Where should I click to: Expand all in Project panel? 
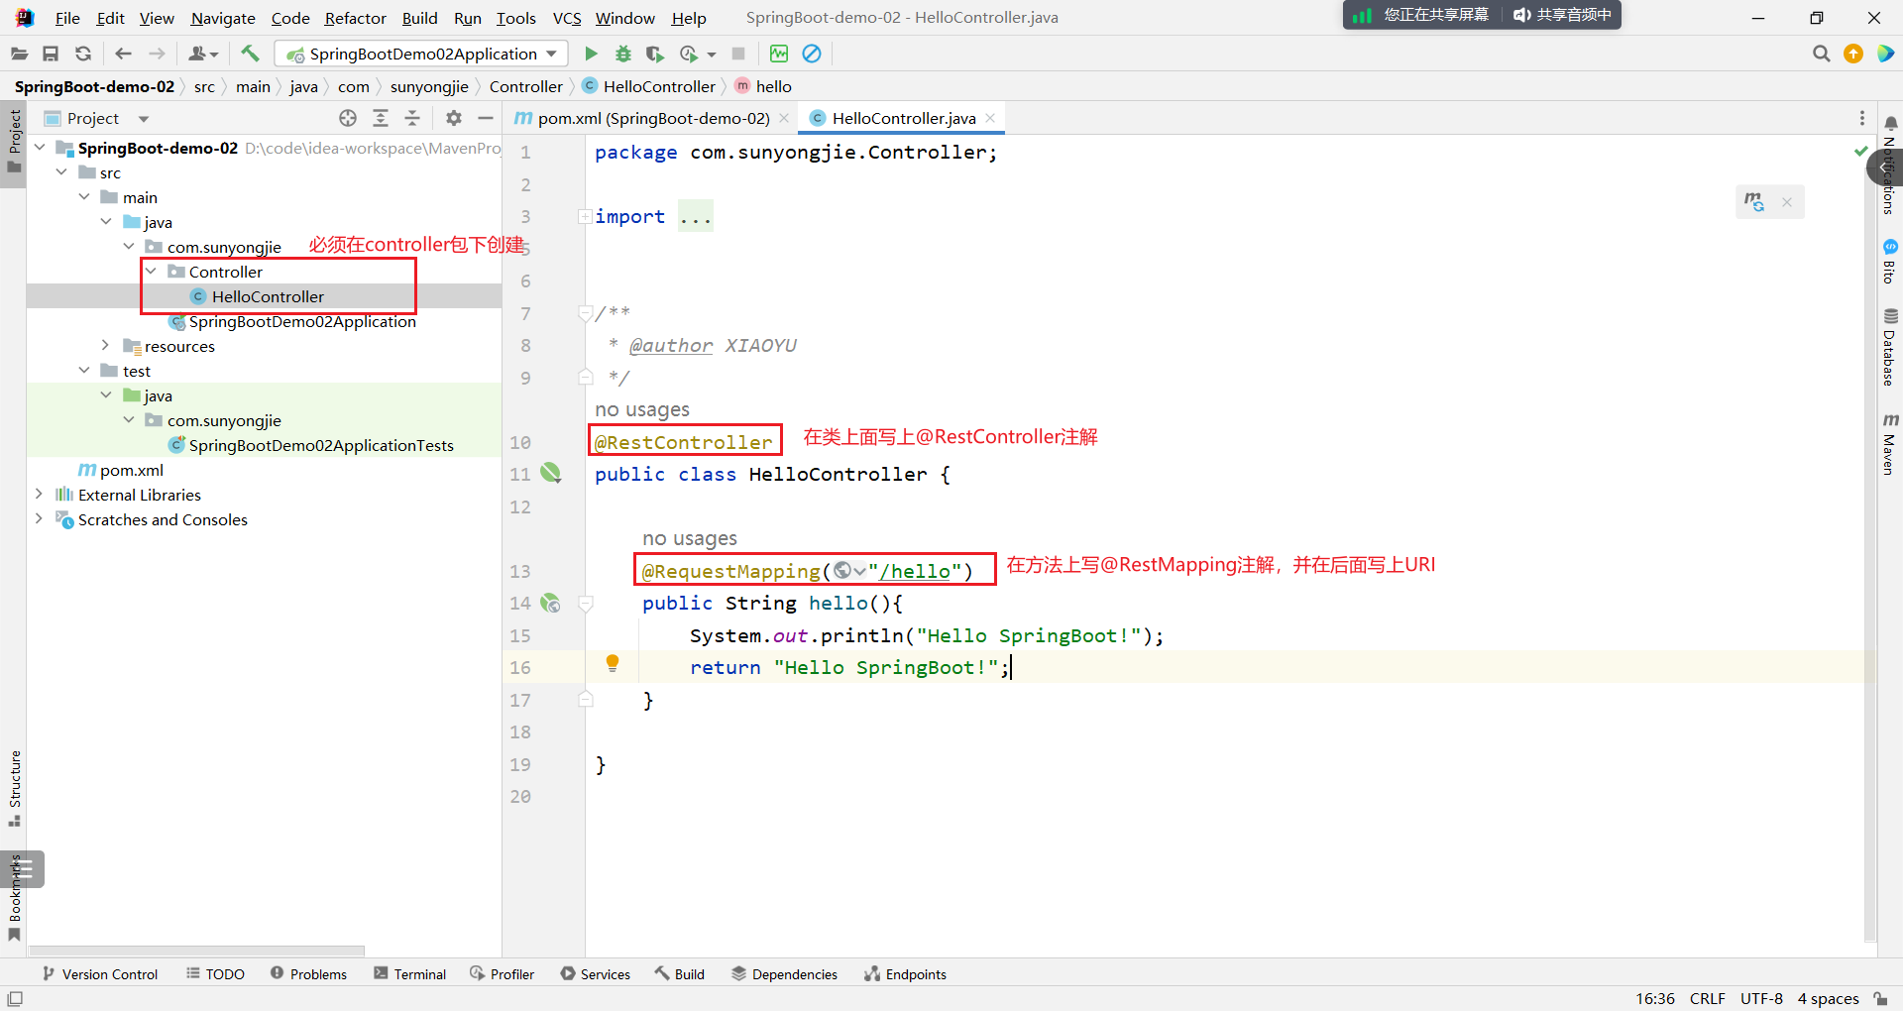381,118
